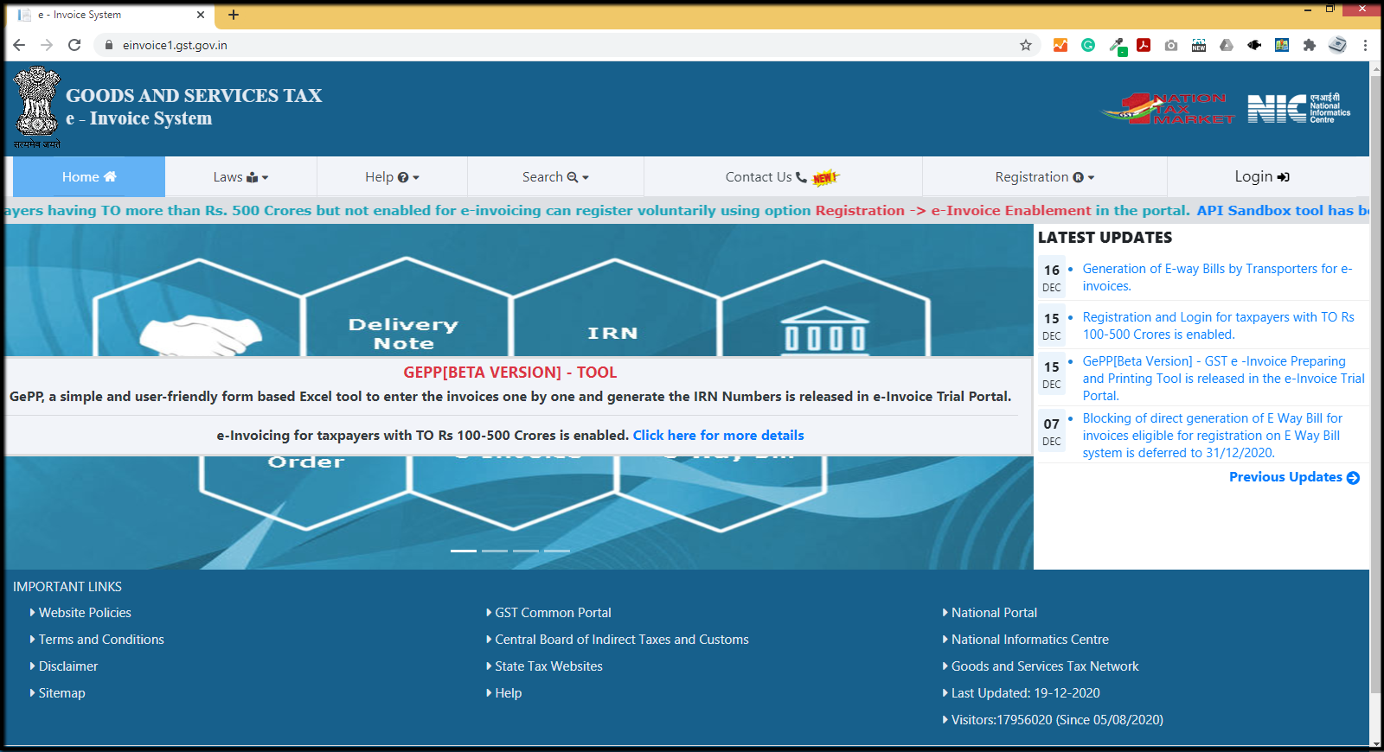The image size is (1384, 752).
Task: Open update on Registration and Login for taxpayers
Action: 1218,326
